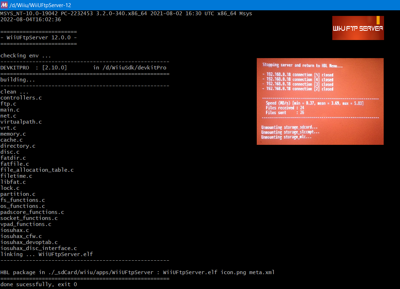The height and width of the screenshot is (289, 400).
Task: Click the fs_functions.c line
Action: 23,200
